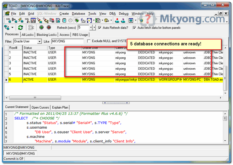
Task: Click the green Refresh arrows icon
Action: [x=21, y=28]
